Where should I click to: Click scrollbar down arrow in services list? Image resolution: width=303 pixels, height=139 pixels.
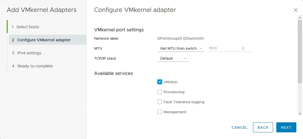click(x=300, y=113)
